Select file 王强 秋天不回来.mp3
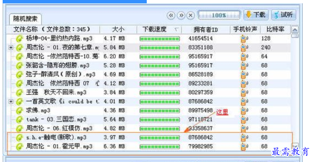 (x=56, y=92)
